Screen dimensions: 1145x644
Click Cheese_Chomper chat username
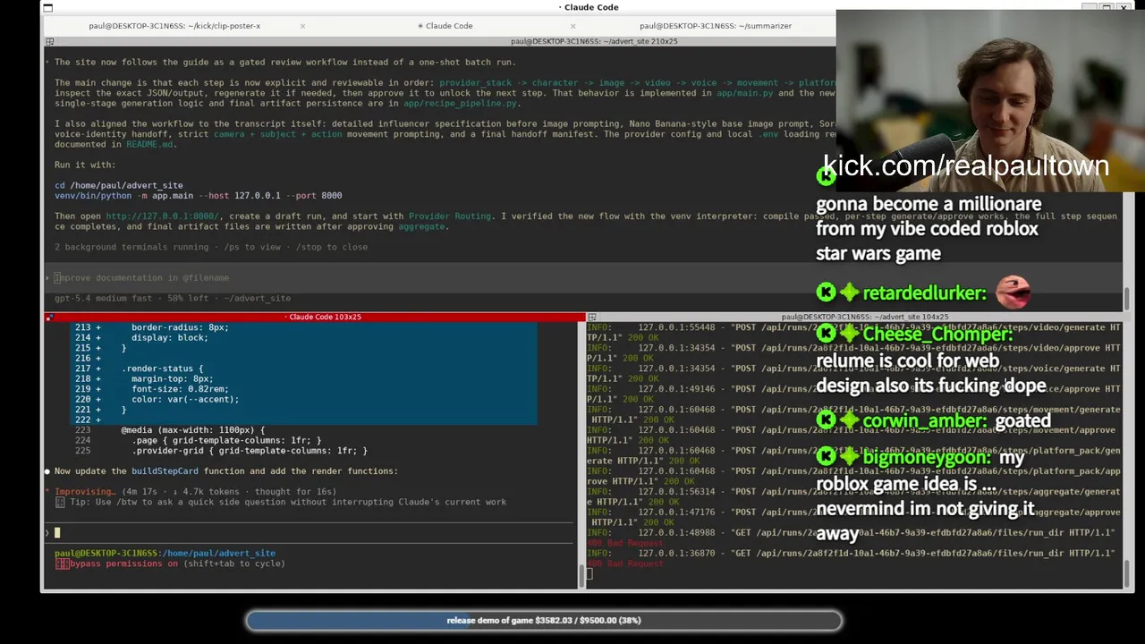(x=937, y=335)
